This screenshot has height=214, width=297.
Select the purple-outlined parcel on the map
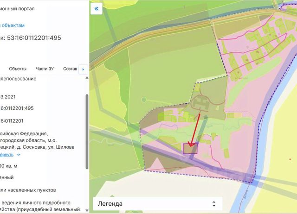(x=190, y=148)
